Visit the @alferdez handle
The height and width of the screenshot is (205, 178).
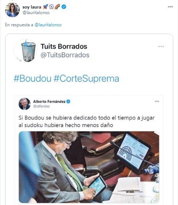[x=41, y=106]
